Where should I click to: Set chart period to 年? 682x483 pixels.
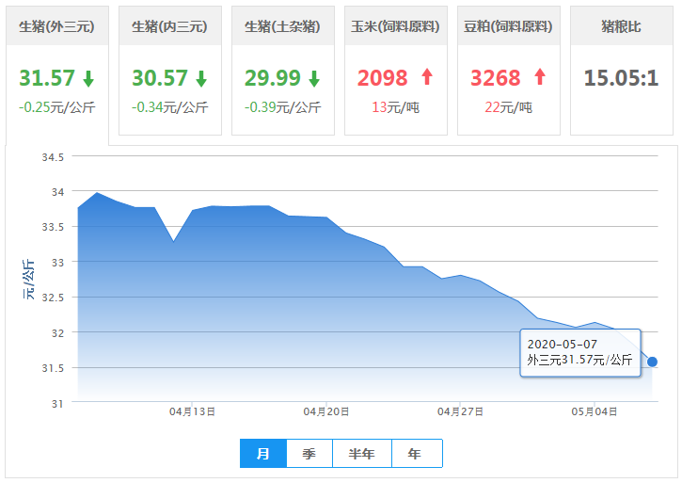(415, 454)
